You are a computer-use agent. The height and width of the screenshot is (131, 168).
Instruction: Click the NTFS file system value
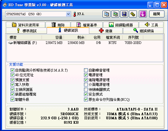(112, 43)
